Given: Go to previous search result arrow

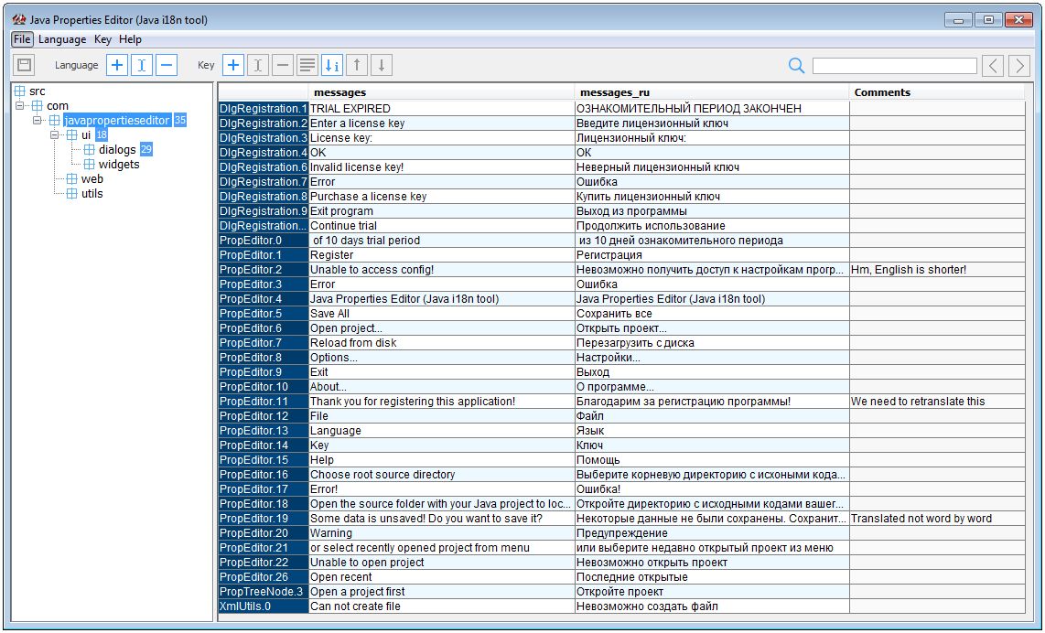Looking at the screenshot, I should coord(993,65).
